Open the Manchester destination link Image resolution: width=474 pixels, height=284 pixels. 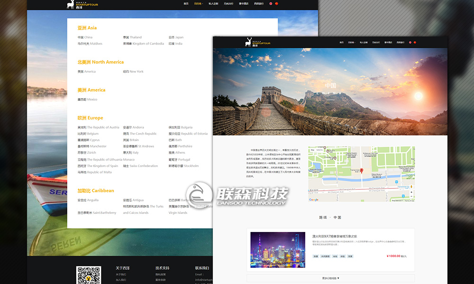pyautogui.click(x=92, y=146)
